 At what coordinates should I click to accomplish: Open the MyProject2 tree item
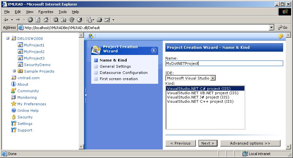tap(34, 52)
